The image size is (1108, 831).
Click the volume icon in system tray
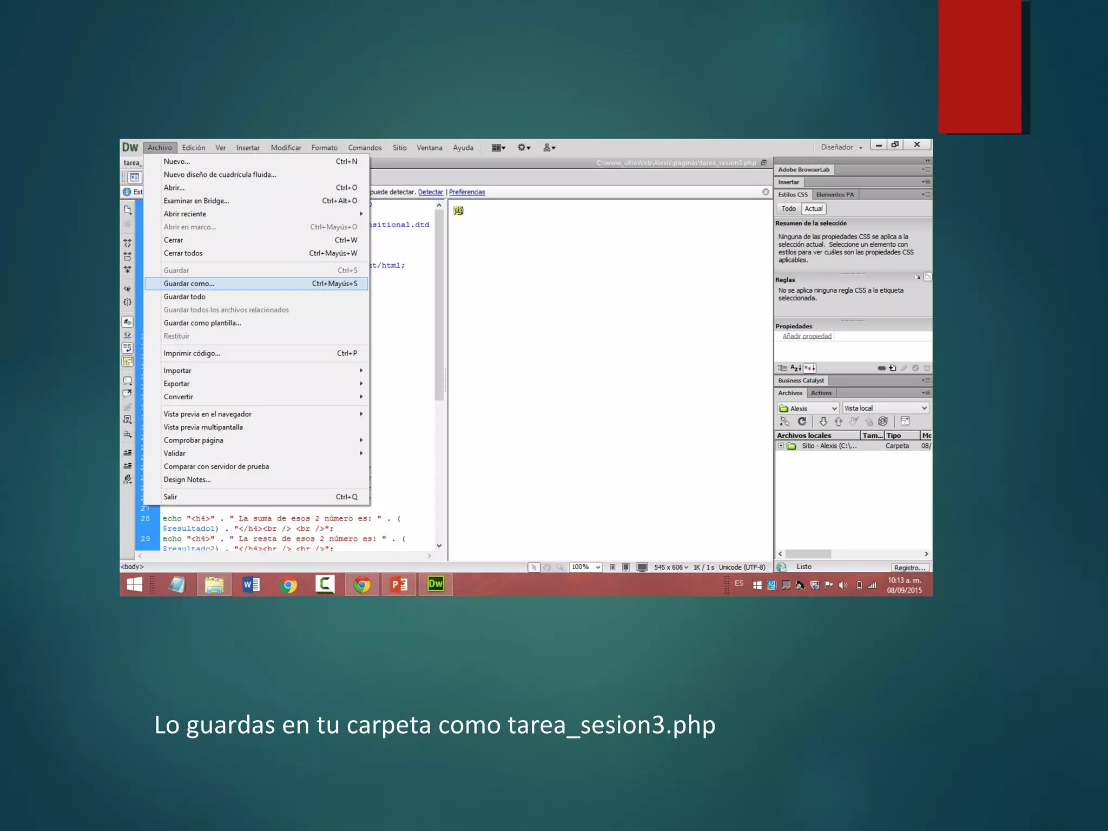pos(843,585)
